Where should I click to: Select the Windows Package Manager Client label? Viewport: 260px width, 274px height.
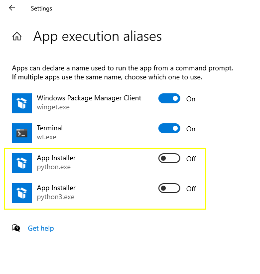(x=89, y=98)
